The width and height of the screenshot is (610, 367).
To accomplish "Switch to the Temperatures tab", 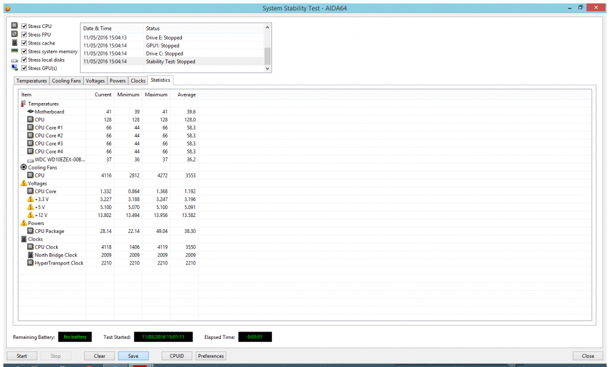I will [32, 81].
